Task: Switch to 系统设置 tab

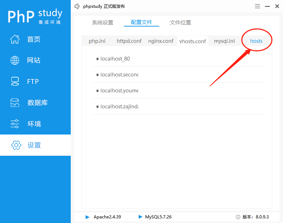Action: click(x=103, y=23)
